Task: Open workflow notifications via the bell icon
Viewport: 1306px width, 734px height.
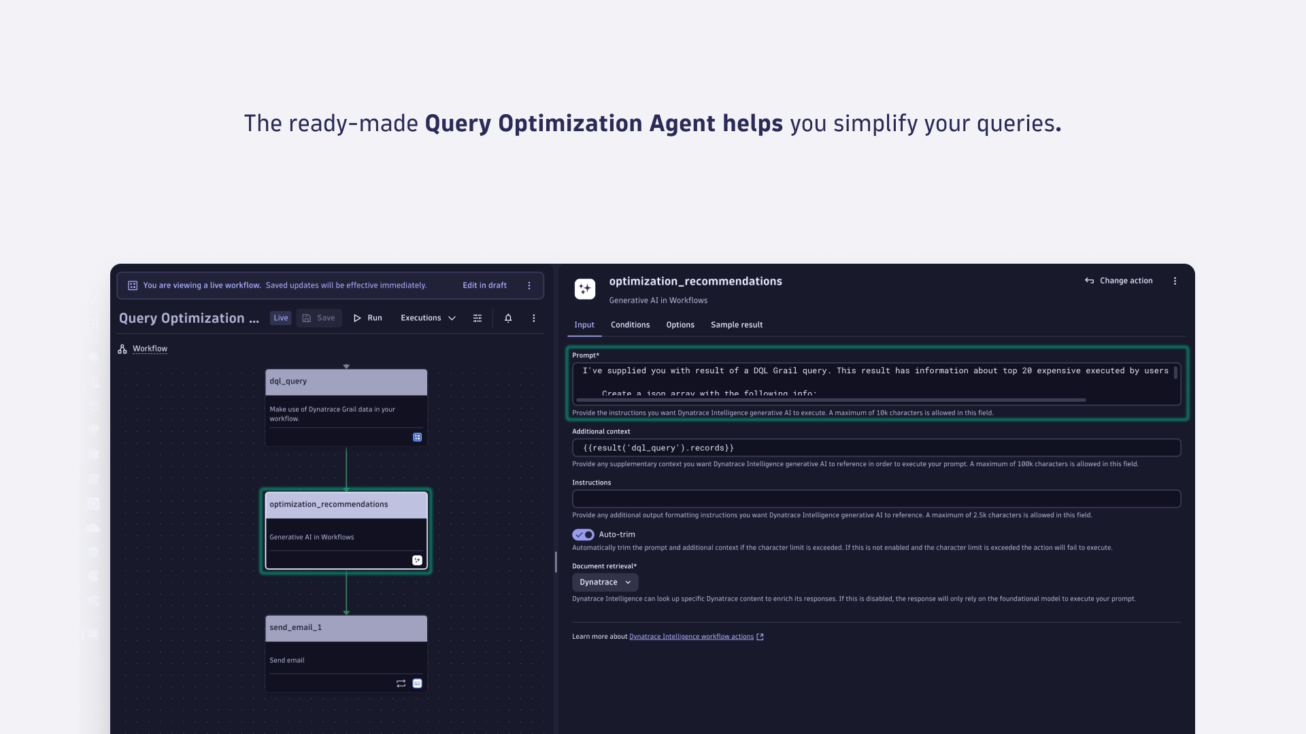Action: click(507, 317)
